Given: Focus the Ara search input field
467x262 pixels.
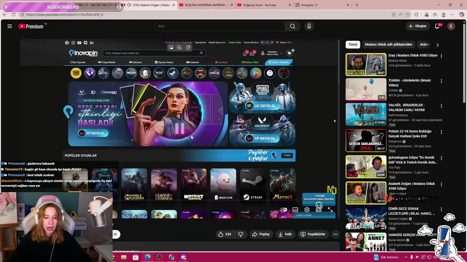Looking at the screenshot, I should tap(220, 26).
